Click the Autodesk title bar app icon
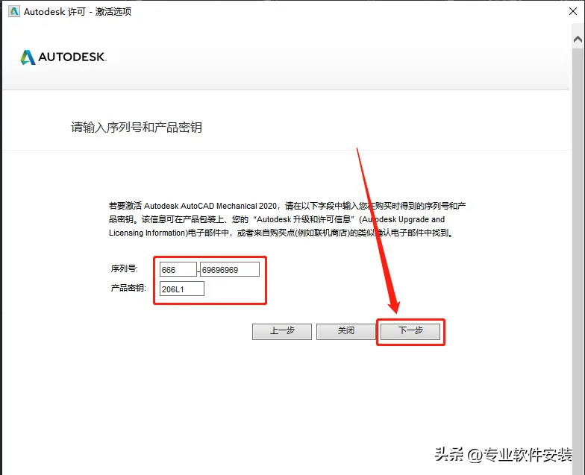The height and width of the screenshot is (475, 585). 14,12
